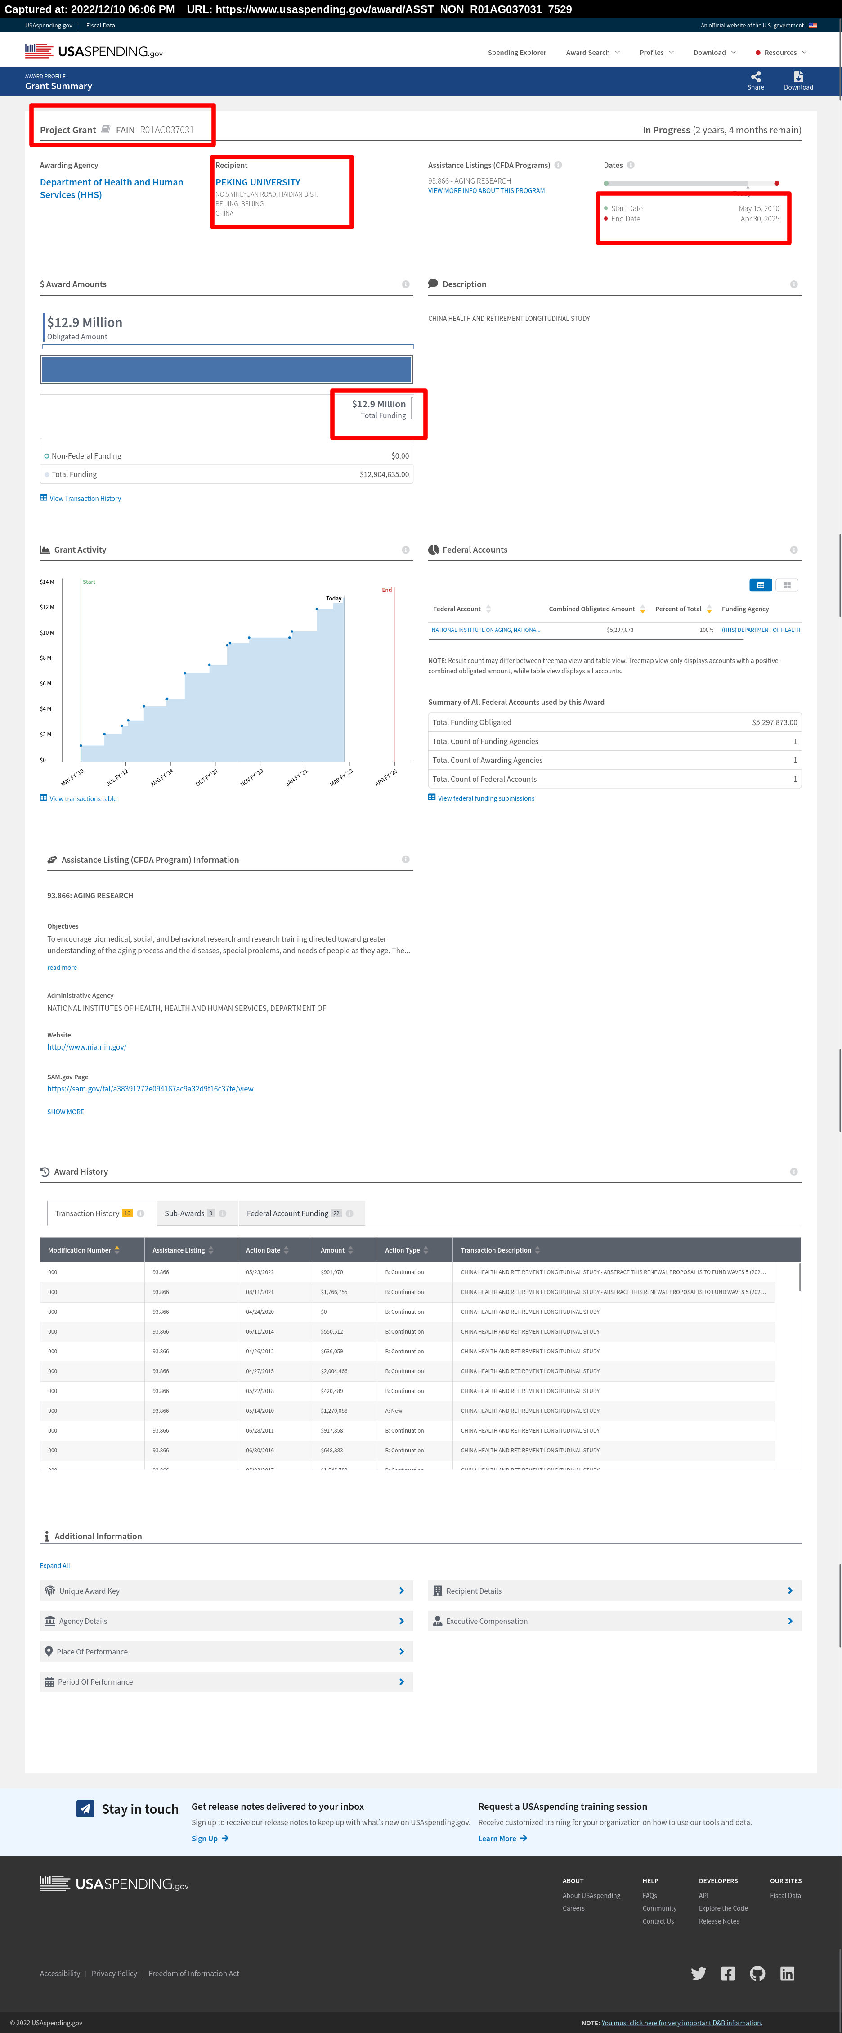The image size is (842, 2033).
Task: Expand the Unique Award Key section
Action: 226,1591
